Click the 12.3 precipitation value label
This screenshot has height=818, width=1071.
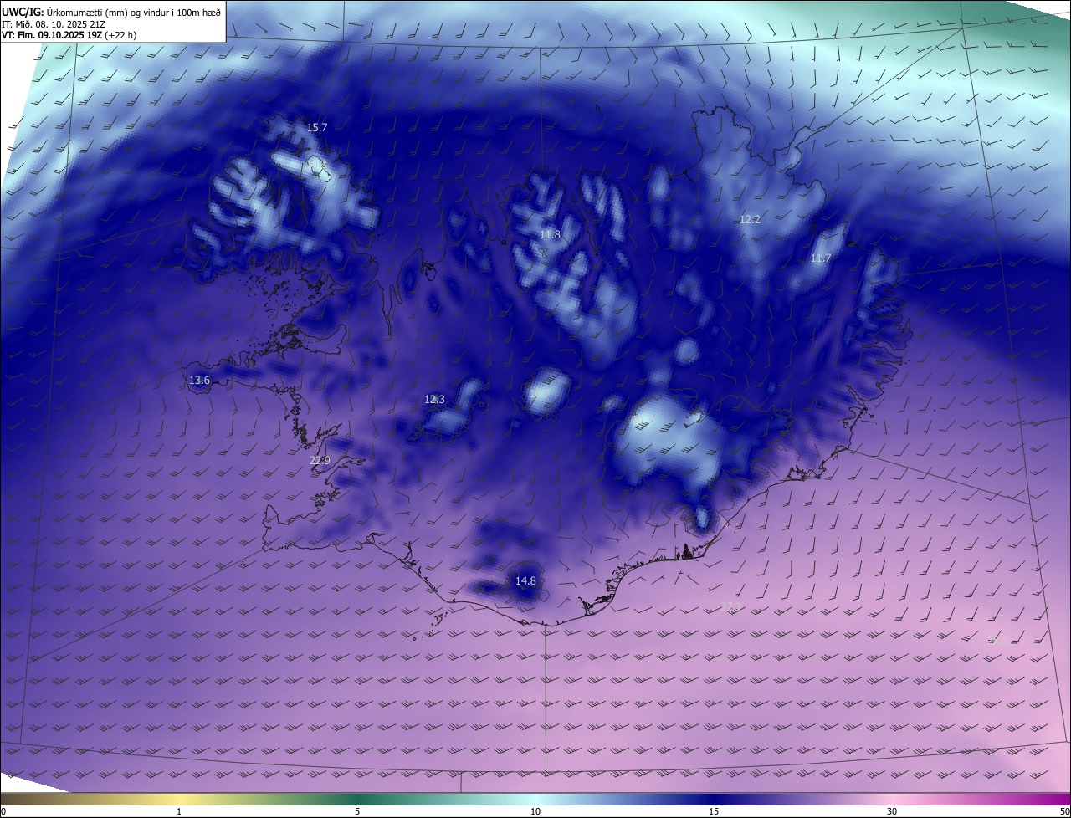coord(434,400)
